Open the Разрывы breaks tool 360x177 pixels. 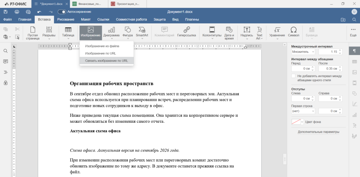tap(49, 33)
